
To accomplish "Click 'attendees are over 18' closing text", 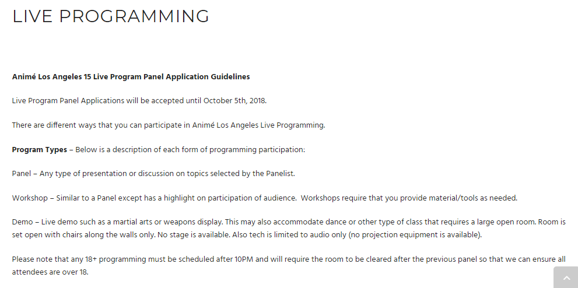I will tap(50, 271).
